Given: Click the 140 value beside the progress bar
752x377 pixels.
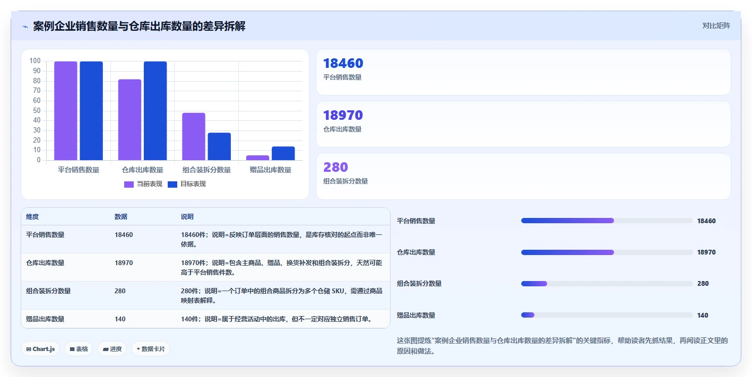Looking at the screenshot, I should 703,315.
